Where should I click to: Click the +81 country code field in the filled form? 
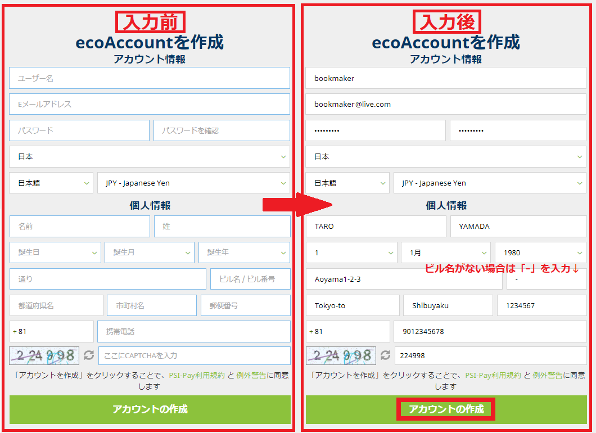pyautogui.click(x=348, y=331)
